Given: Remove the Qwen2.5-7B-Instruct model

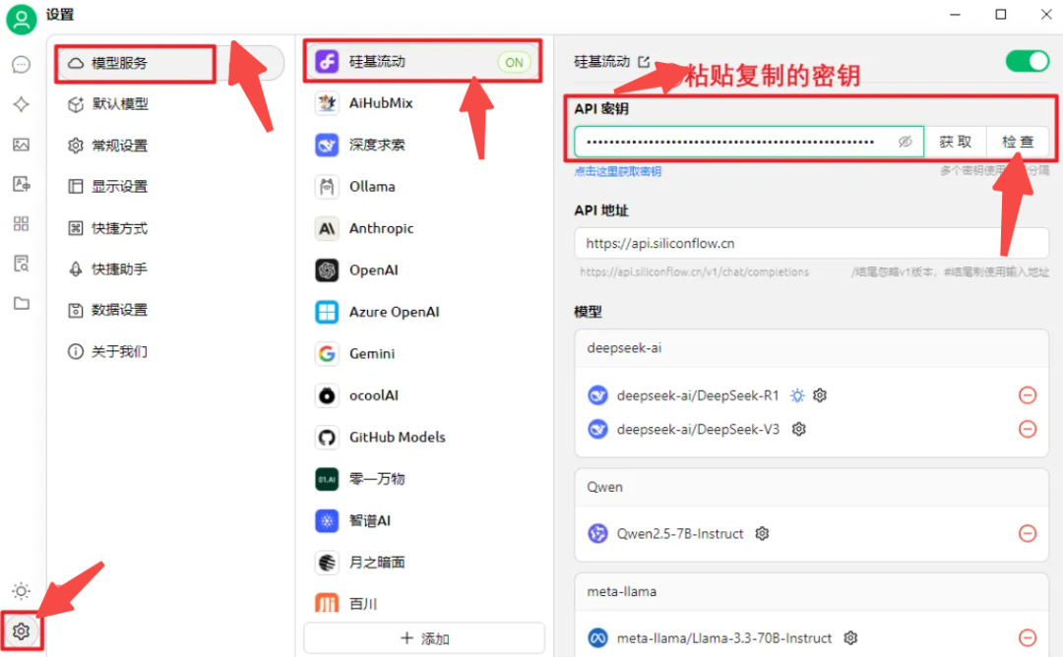Looking at the screenshot, I should click(x=1028, y=533).
